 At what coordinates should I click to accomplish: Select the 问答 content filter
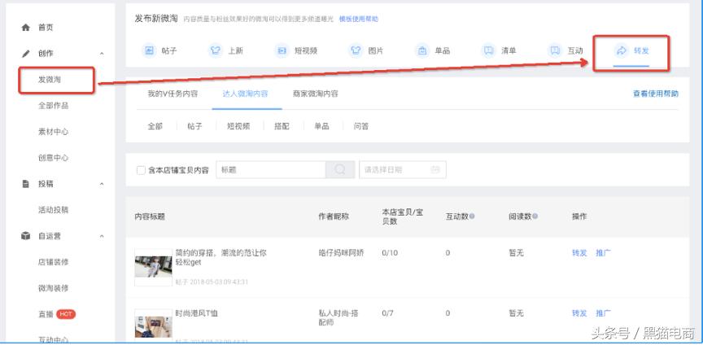361,126
